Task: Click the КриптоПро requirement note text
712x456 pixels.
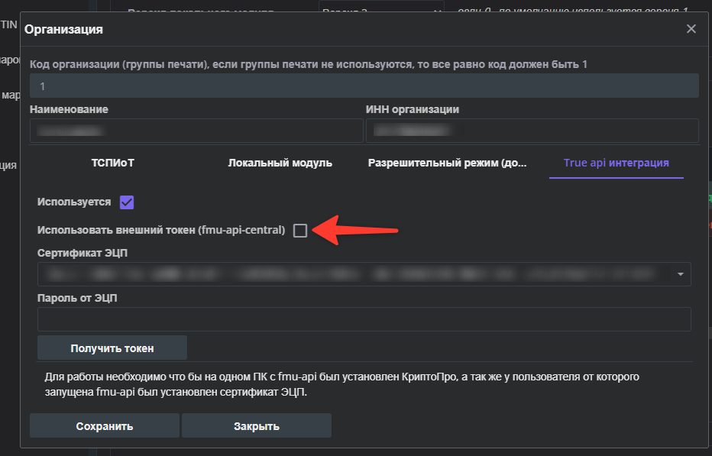Action: point(342,384)
